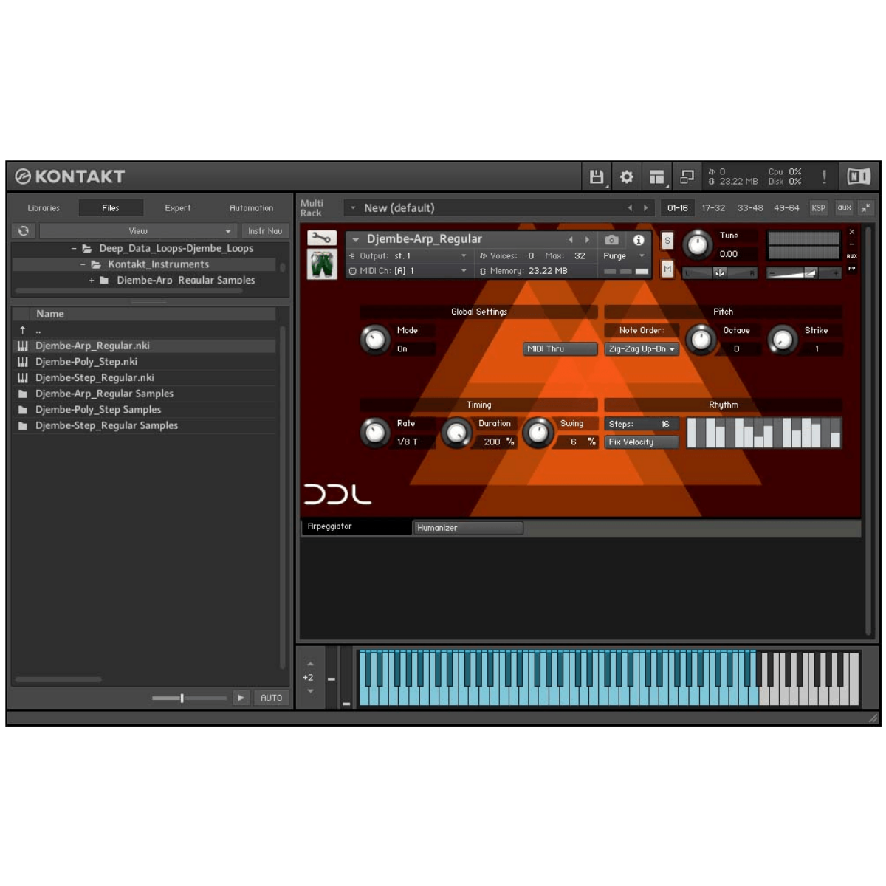Collapse the Kontakt_Instruments tree folder
Image resolution: width=886 pixels, height=886 pixels.
pyautogui.click(x=83, y=264)
